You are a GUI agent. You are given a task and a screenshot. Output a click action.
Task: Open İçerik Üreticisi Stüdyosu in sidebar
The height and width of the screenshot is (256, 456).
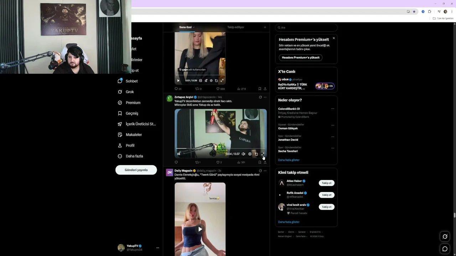[x=137, y=124]
